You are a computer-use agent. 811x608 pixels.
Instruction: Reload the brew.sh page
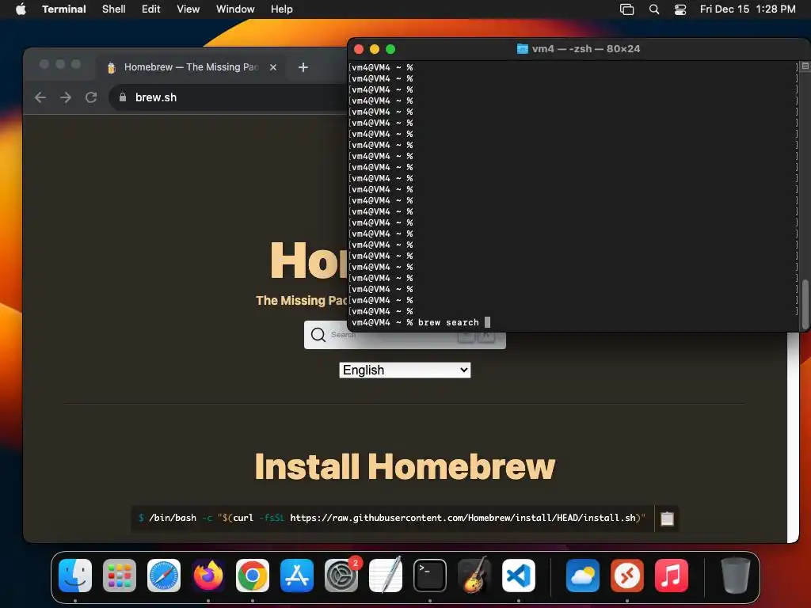click(x=91, y=97)
